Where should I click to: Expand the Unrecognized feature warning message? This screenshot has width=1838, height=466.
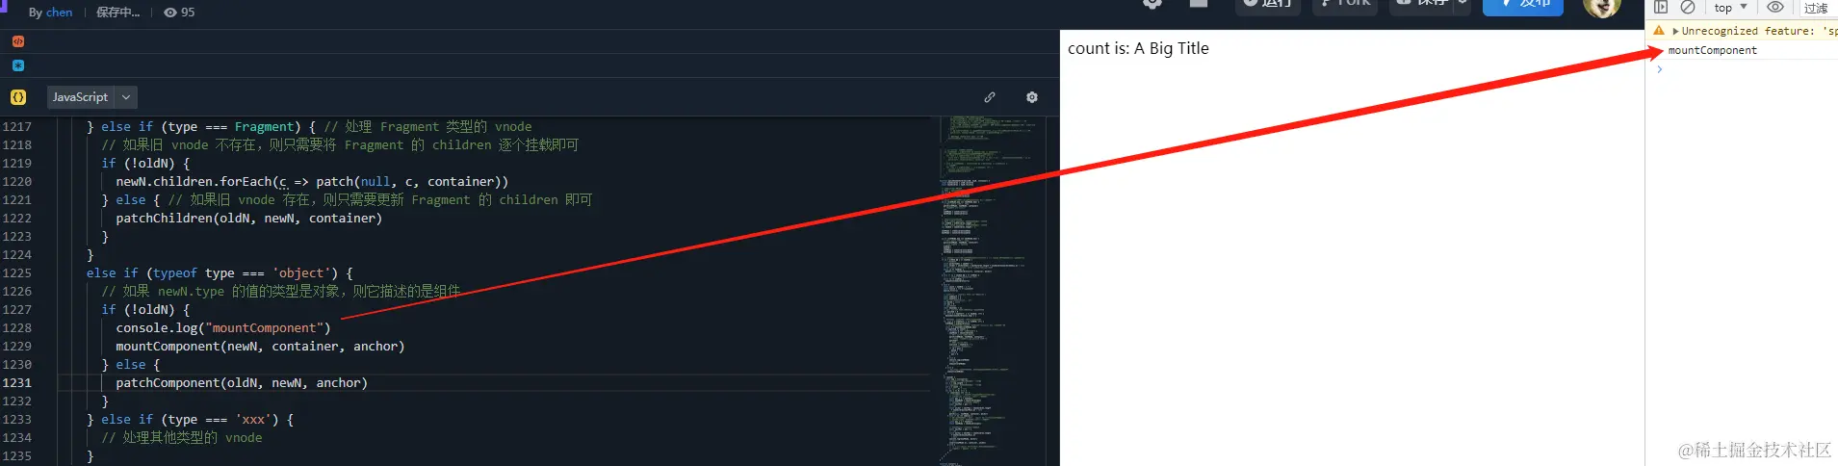pos(1675,31)
